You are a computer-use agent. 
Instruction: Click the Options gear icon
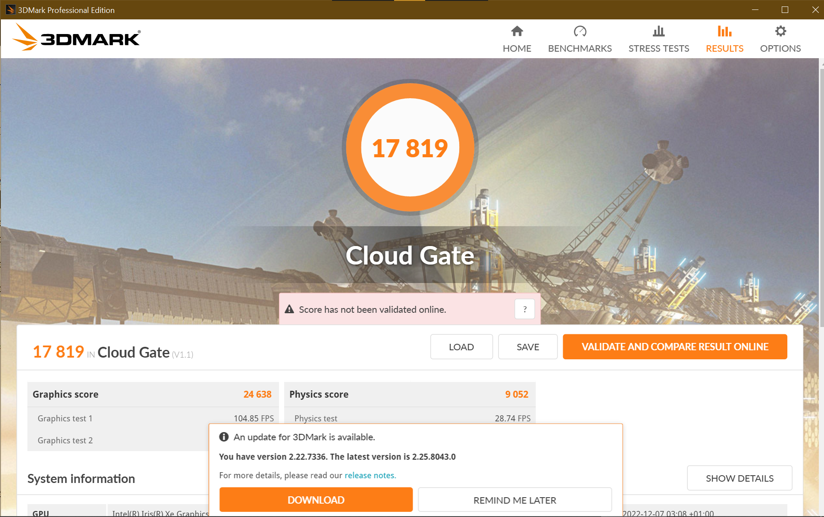click(x=780, y=31)
